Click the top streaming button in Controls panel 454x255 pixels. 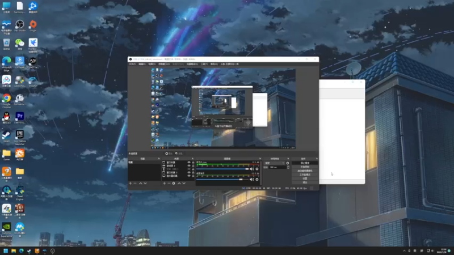305,163
